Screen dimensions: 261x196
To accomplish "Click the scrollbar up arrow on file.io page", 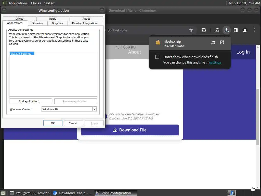I will [258, 47].
